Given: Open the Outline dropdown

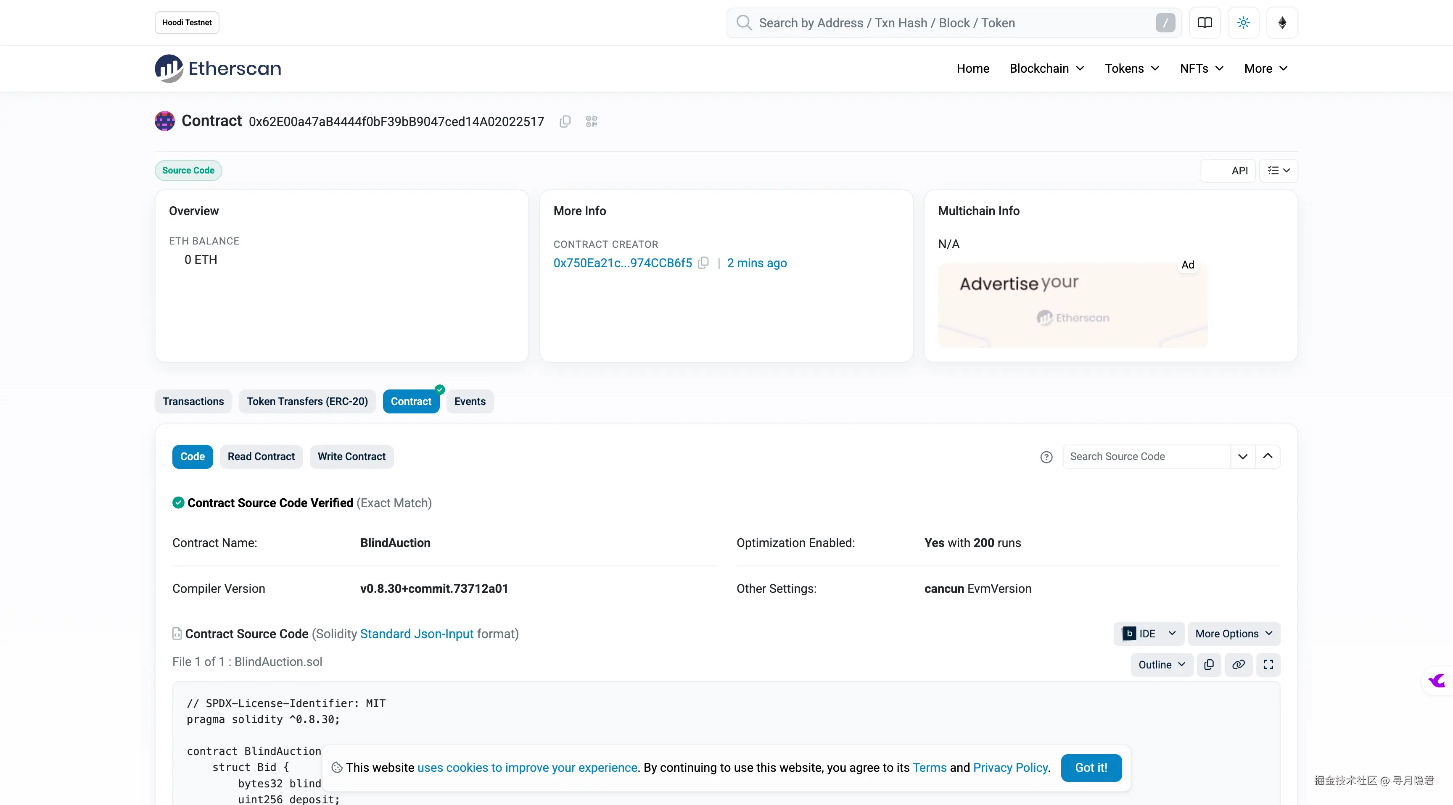Looking at the screenshot, I should 1161,665.
